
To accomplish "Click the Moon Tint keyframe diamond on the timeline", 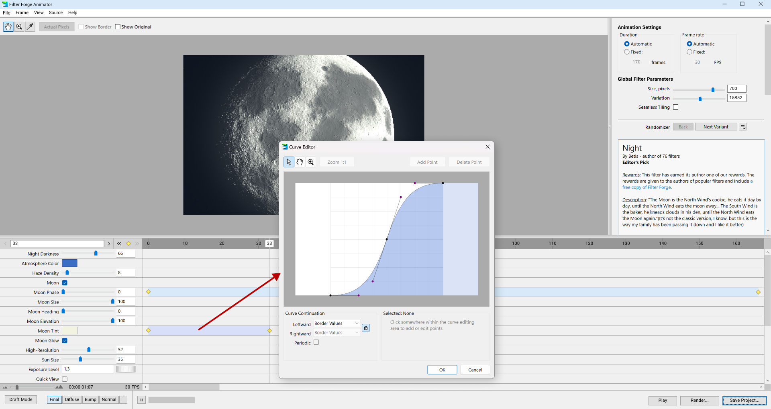I will (x=149, y=330).
